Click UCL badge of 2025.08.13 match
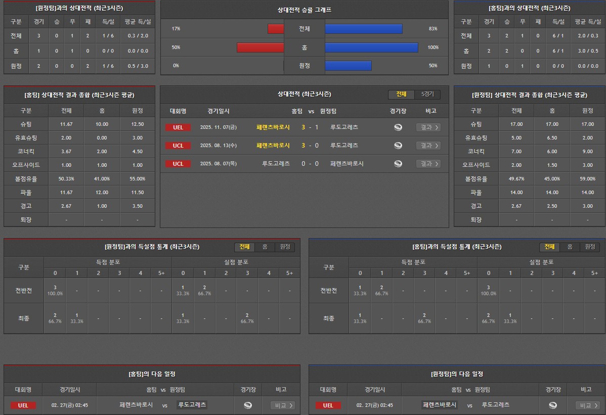Image resolution: width=606 pixels, height=415 pixels. click(178, 146)
